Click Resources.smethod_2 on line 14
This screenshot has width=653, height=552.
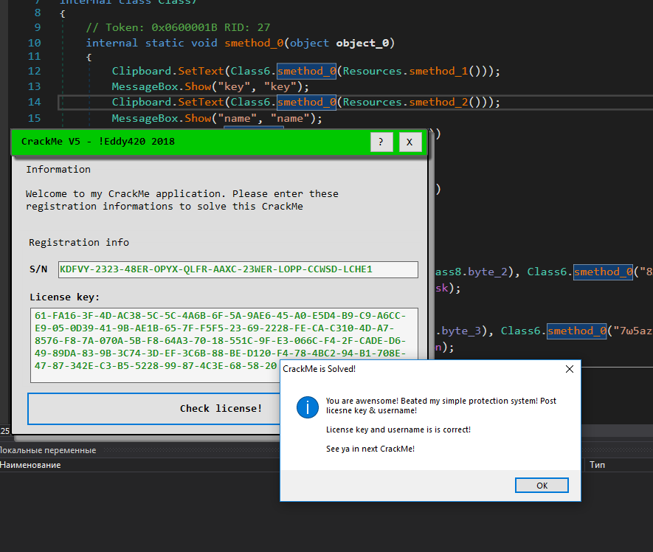click(405, 102)
